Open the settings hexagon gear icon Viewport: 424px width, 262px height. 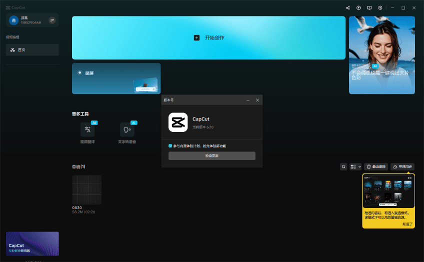pos(380,8)
